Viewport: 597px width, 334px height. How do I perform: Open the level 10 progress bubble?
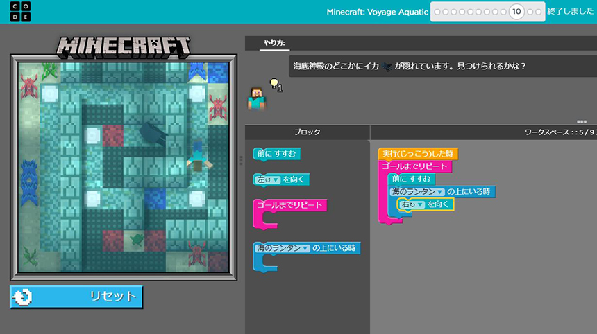pyautogui.click(x=516, y=12)
